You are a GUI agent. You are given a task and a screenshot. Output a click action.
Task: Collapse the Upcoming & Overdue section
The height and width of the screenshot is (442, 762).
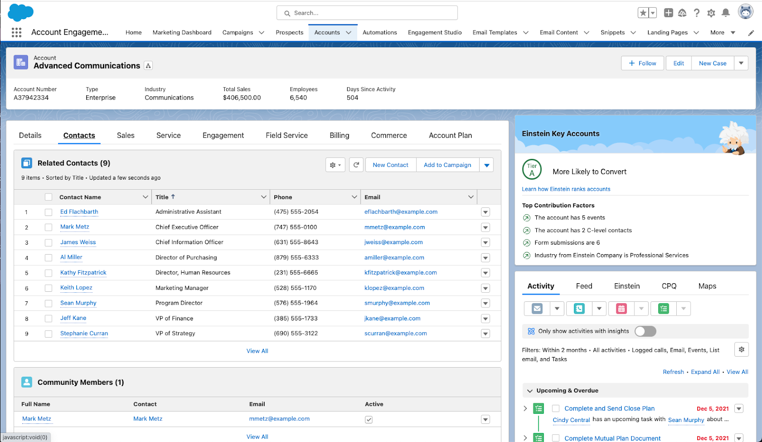(x=530, y=391)
